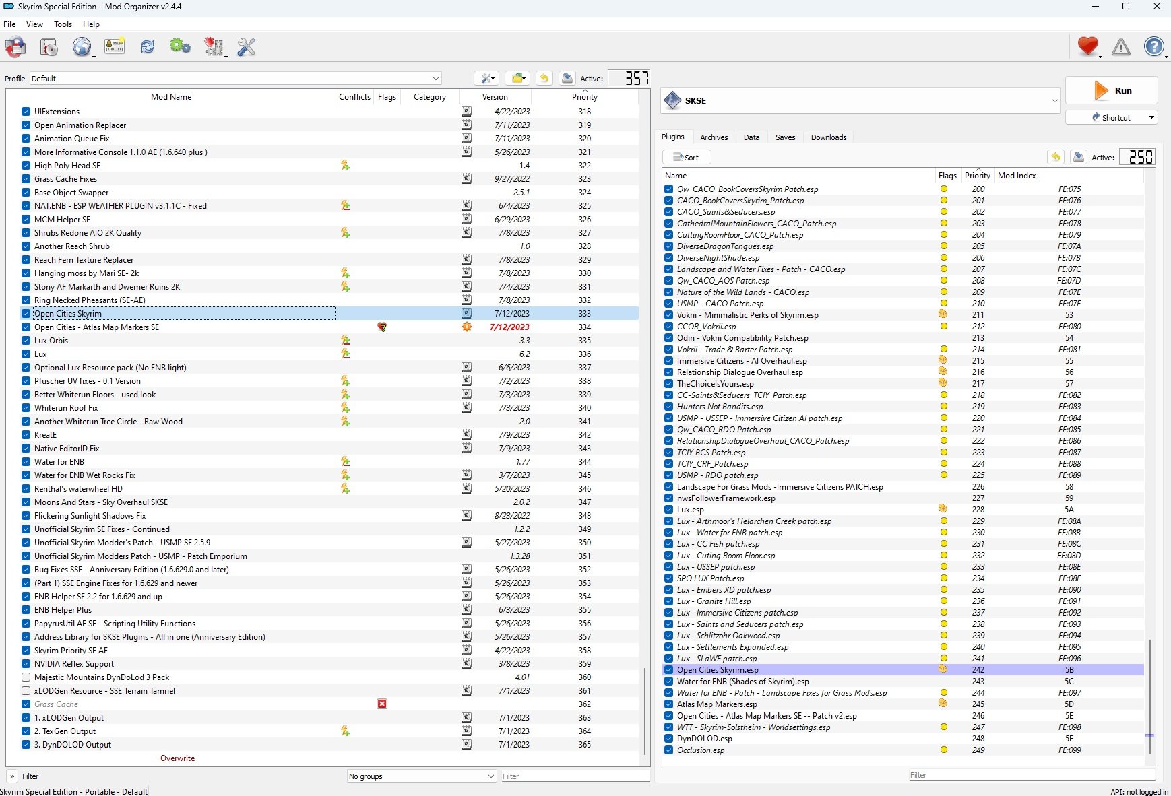The image size is (1171, 796).
Task: Click create backup icon in Plugins panel
Action: coord(1079,157)
